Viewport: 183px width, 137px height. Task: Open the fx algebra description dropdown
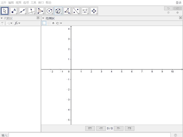coord(17,23)
